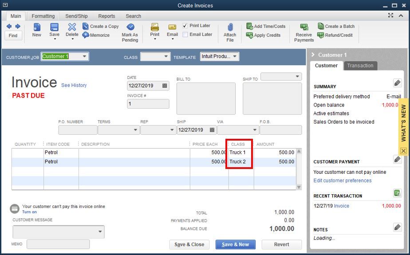This screenshot has width=410, height=255.
Task: Open the recent Invoice transaction link
Action: 342,206
